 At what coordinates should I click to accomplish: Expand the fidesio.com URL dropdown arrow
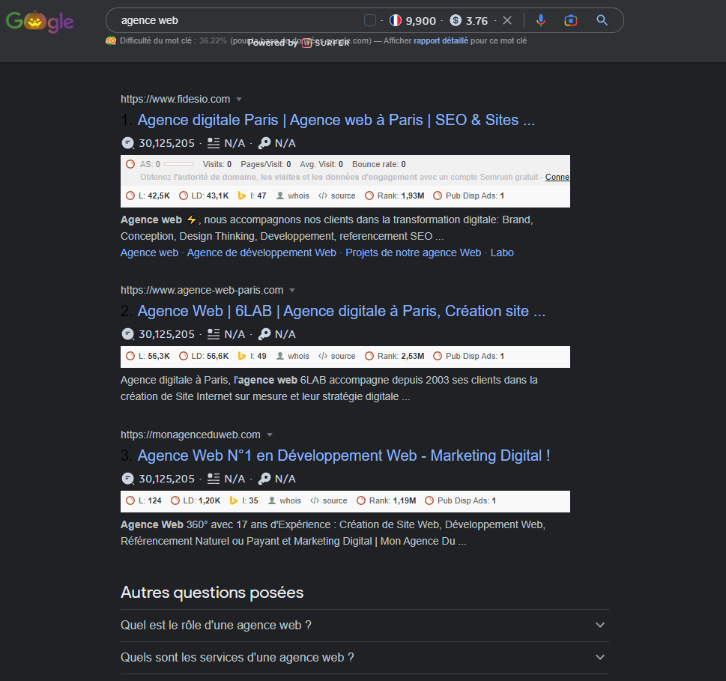[239, 99]
